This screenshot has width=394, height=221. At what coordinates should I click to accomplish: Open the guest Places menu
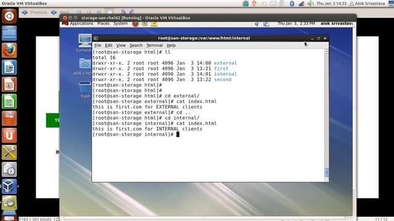pyautogui.click(x=103, y=23)
